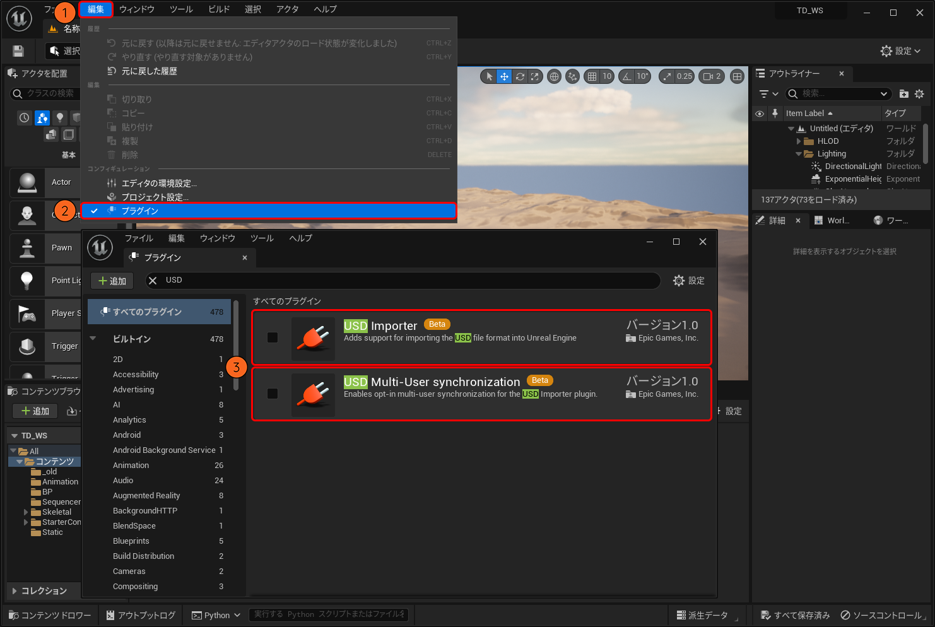The image size is (935, 627).
Task: Click the add folder icon in Outliner
Action: click(903, 94)
